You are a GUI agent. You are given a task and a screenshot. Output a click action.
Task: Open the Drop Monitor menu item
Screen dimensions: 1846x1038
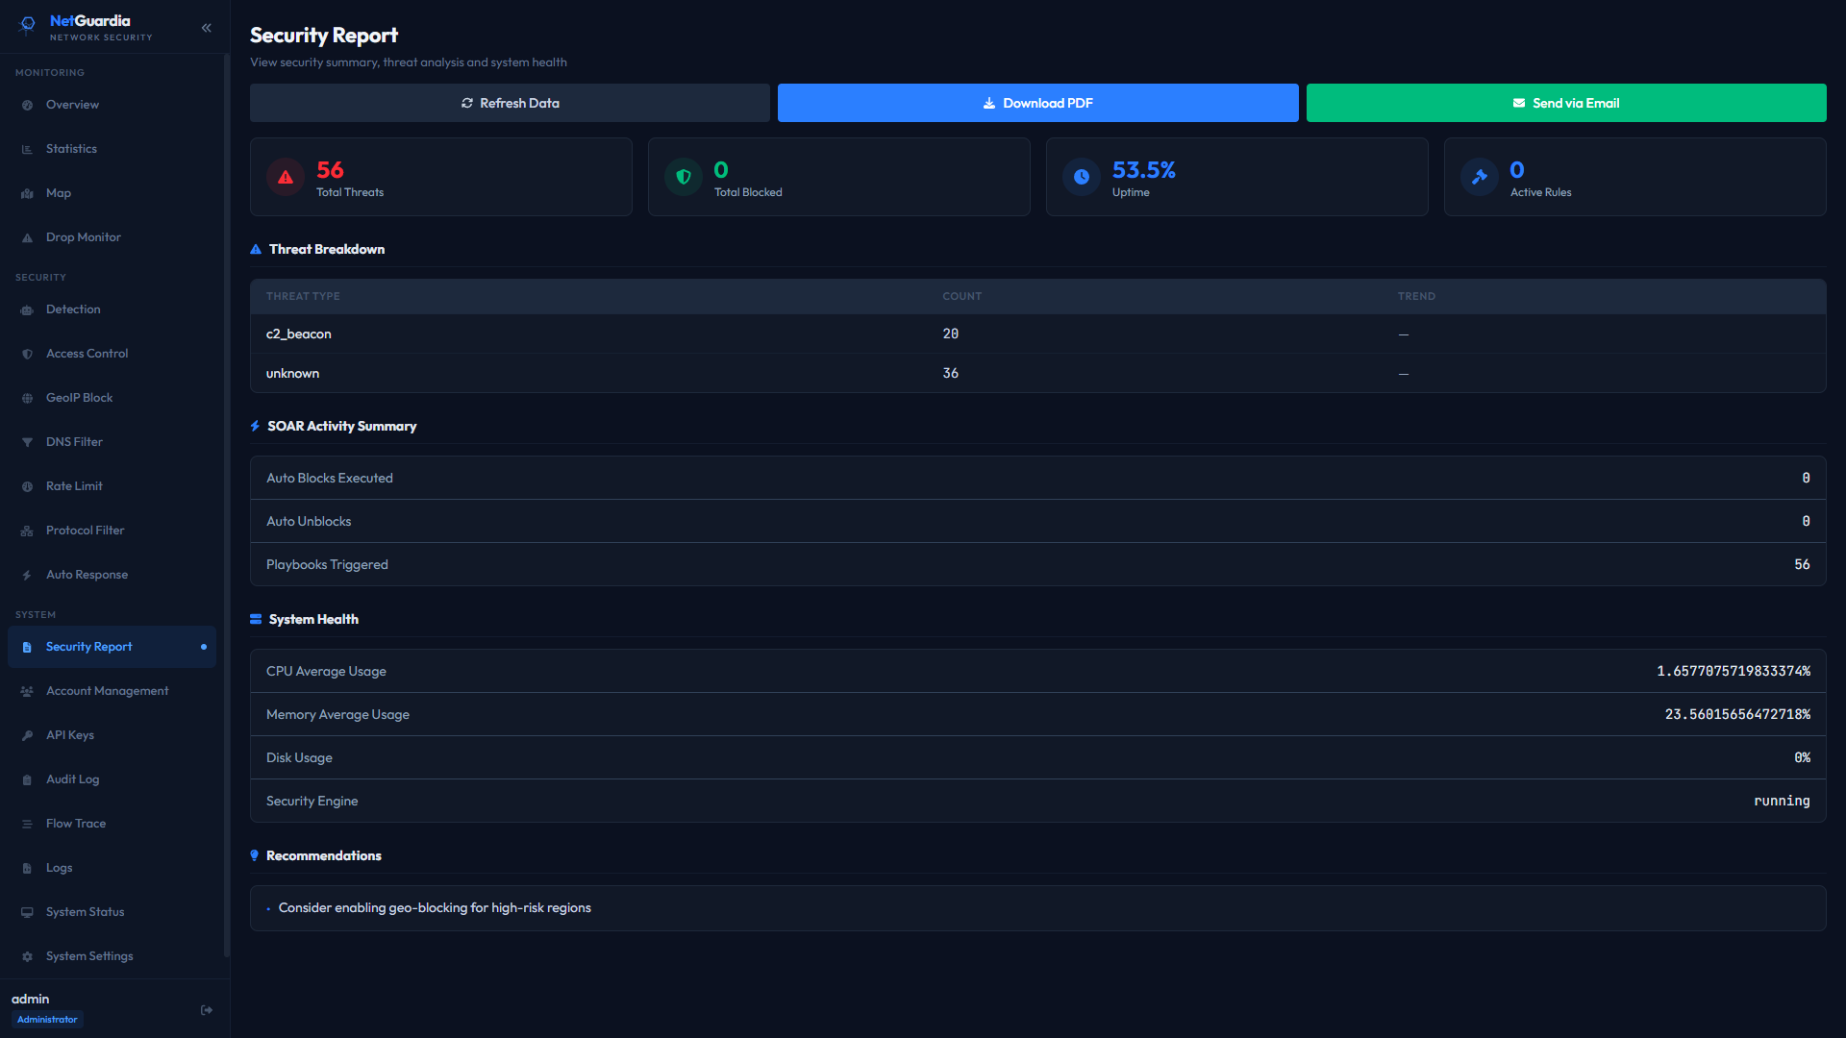tap(112, 237)
